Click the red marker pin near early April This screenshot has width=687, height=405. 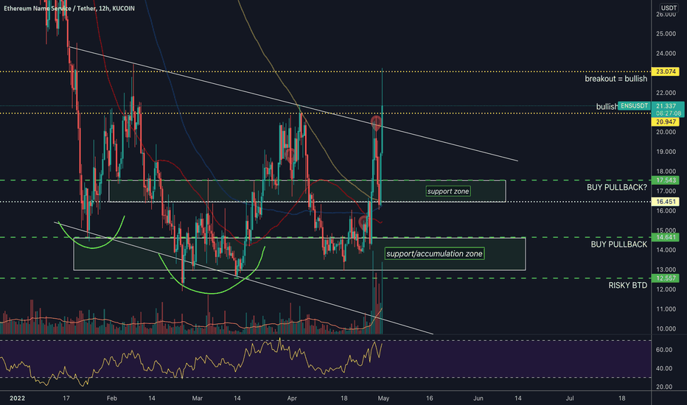290,155
